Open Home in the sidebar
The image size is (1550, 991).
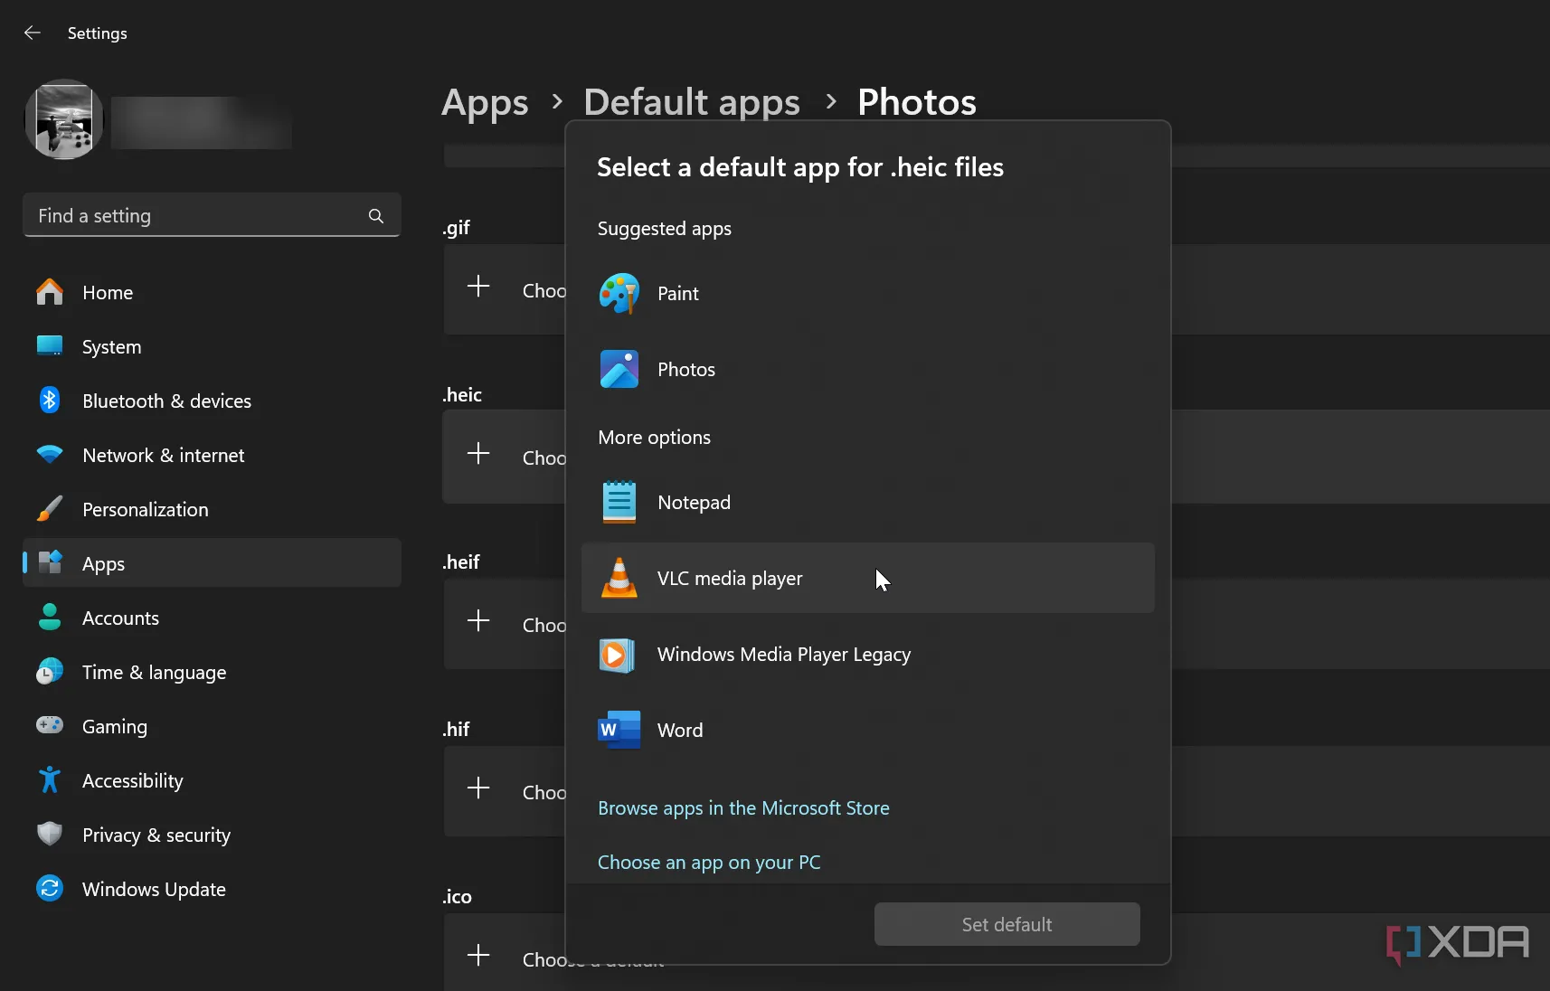212,292
